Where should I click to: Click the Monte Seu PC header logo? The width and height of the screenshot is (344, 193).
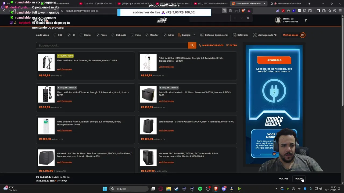pos(162,20)
